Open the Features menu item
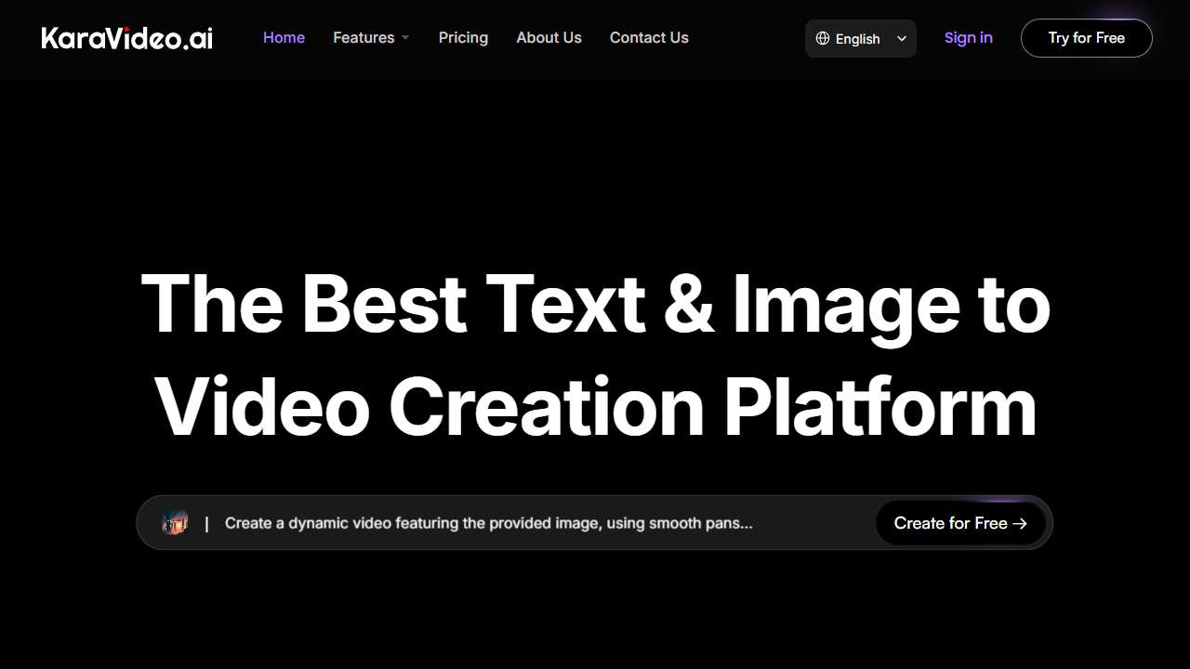Viewport: 1190px width, 669px height. pos(364,37)
